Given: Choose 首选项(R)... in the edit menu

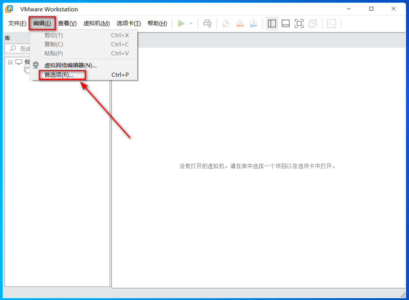Looking at the screenshot, I should (83, 75).
